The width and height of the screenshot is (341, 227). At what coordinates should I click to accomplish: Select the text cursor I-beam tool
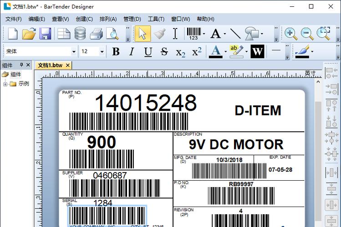(175, 34)
